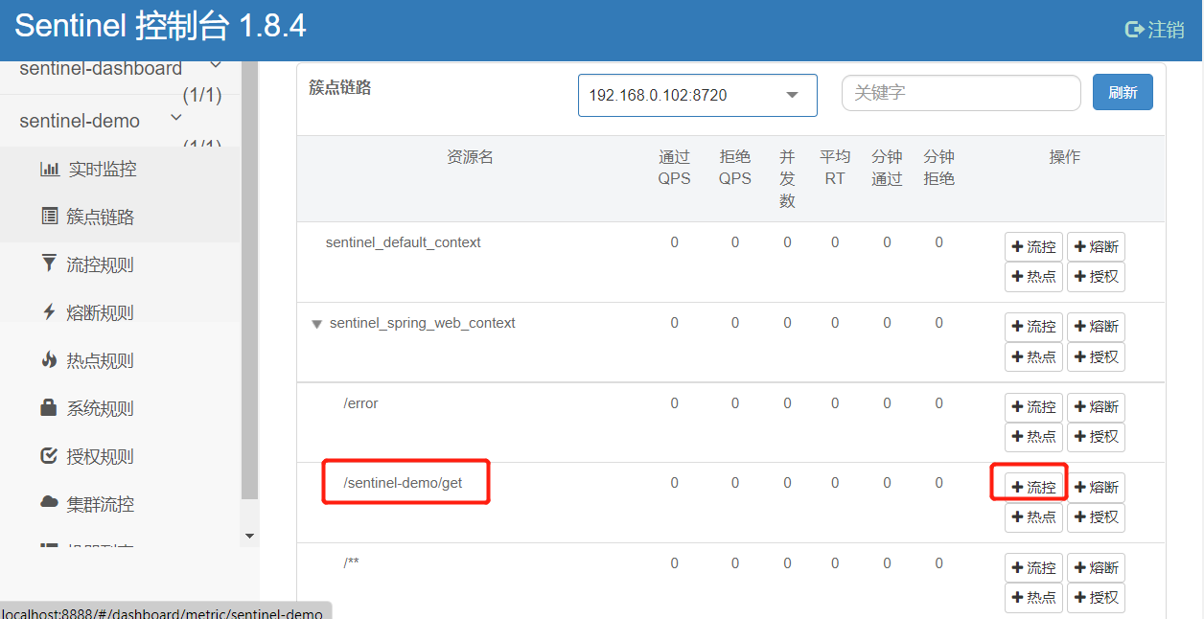This screenshot has height=619, width=1204.
Task: Expand the sentinel-dashboard app in sidebar
Action: point(216,65)
